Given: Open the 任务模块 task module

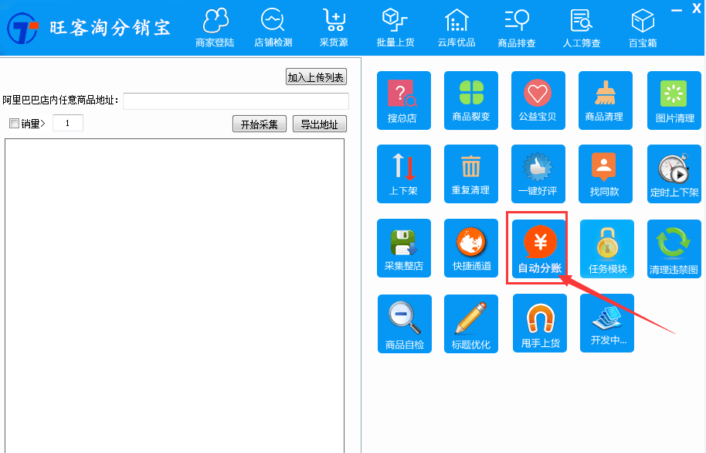Looking at the screenshot, I should (605, 247).
